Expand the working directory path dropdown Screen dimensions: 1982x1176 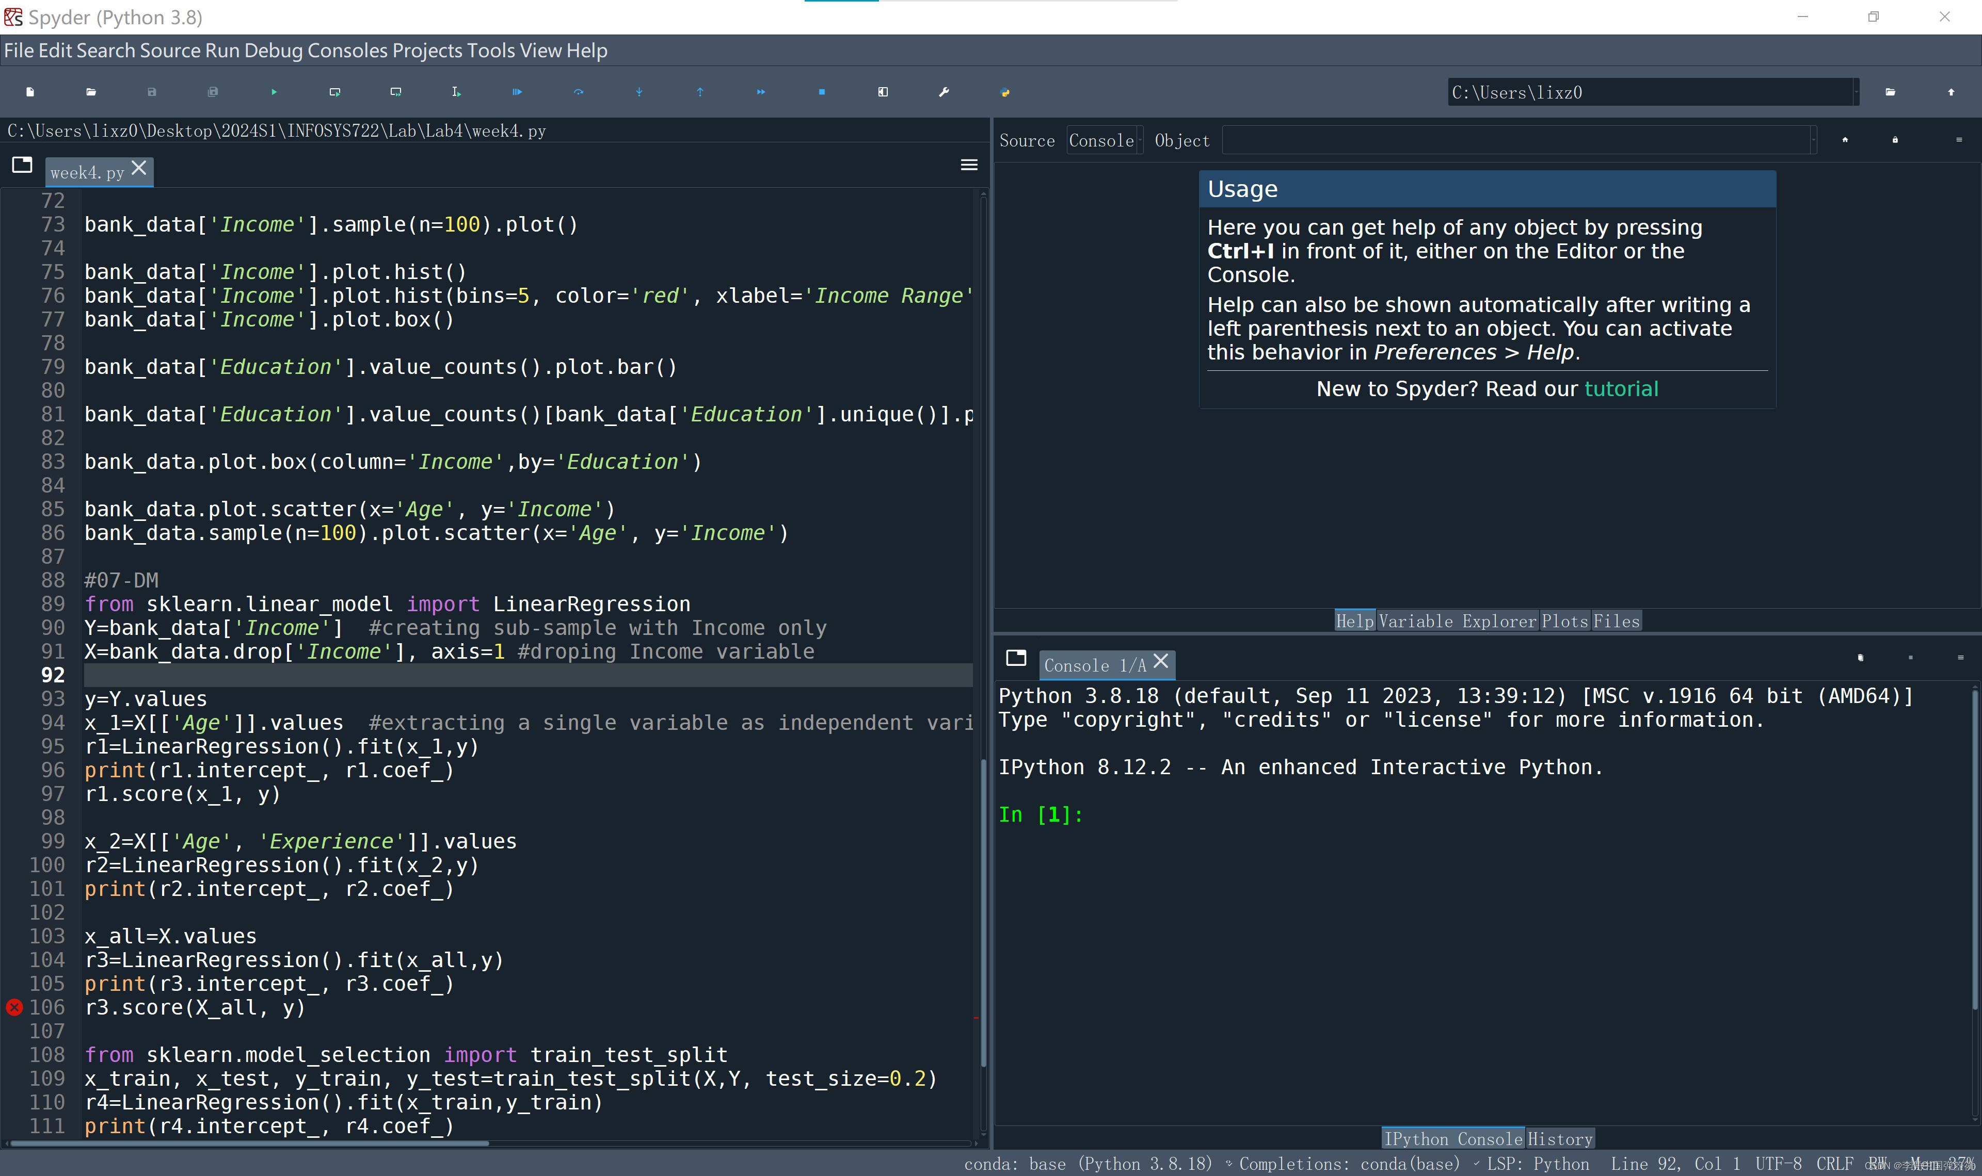(x=1855, y=92)
